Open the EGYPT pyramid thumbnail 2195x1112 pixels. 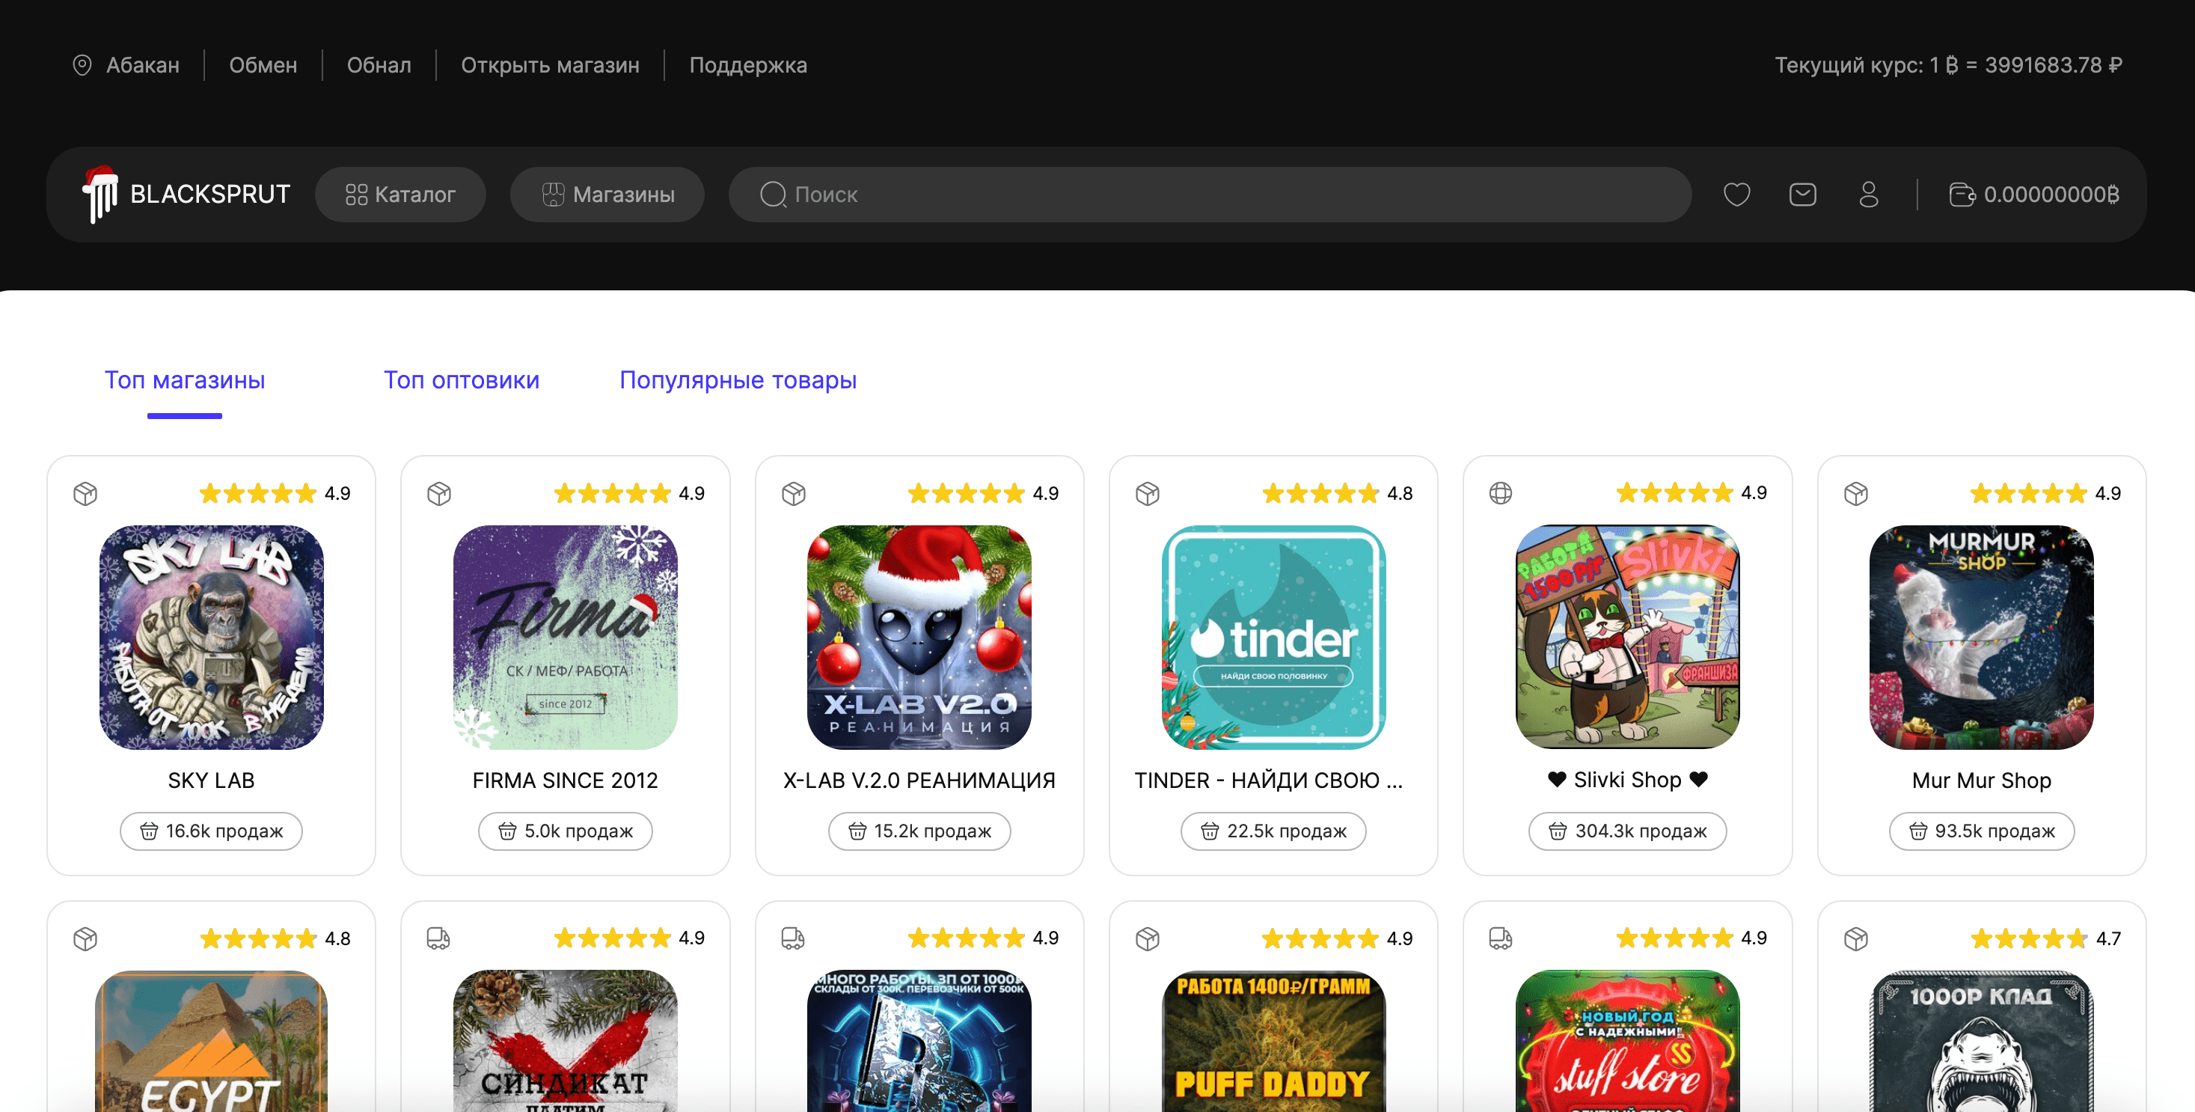(211, 1041)
